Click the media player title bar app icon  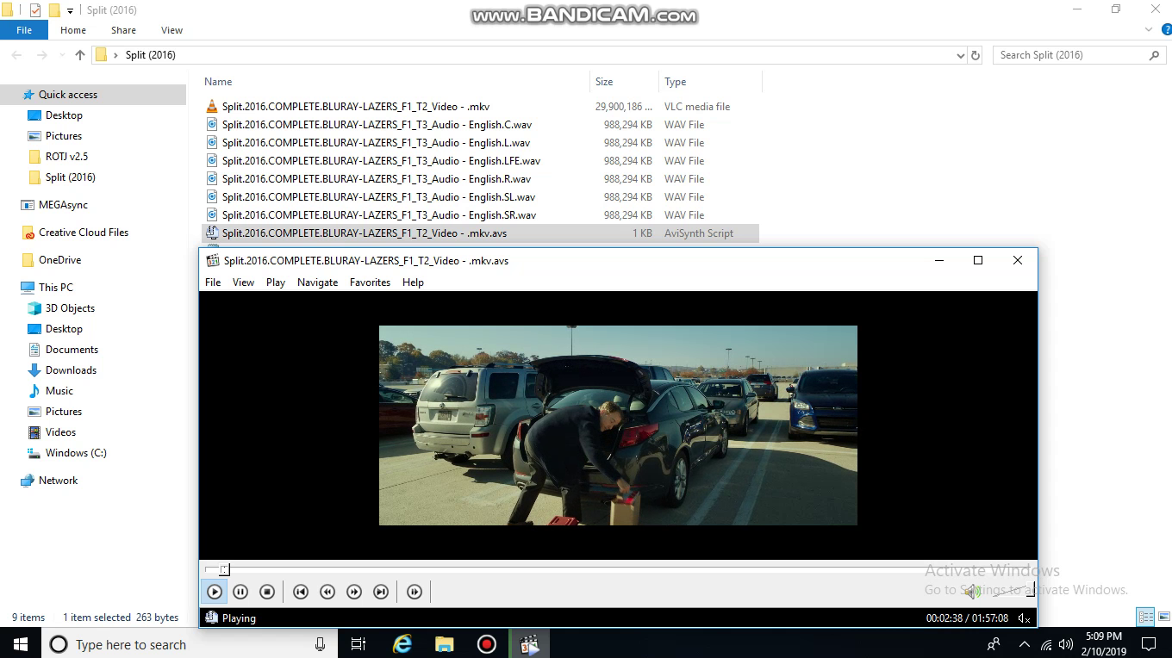point(212,260)
